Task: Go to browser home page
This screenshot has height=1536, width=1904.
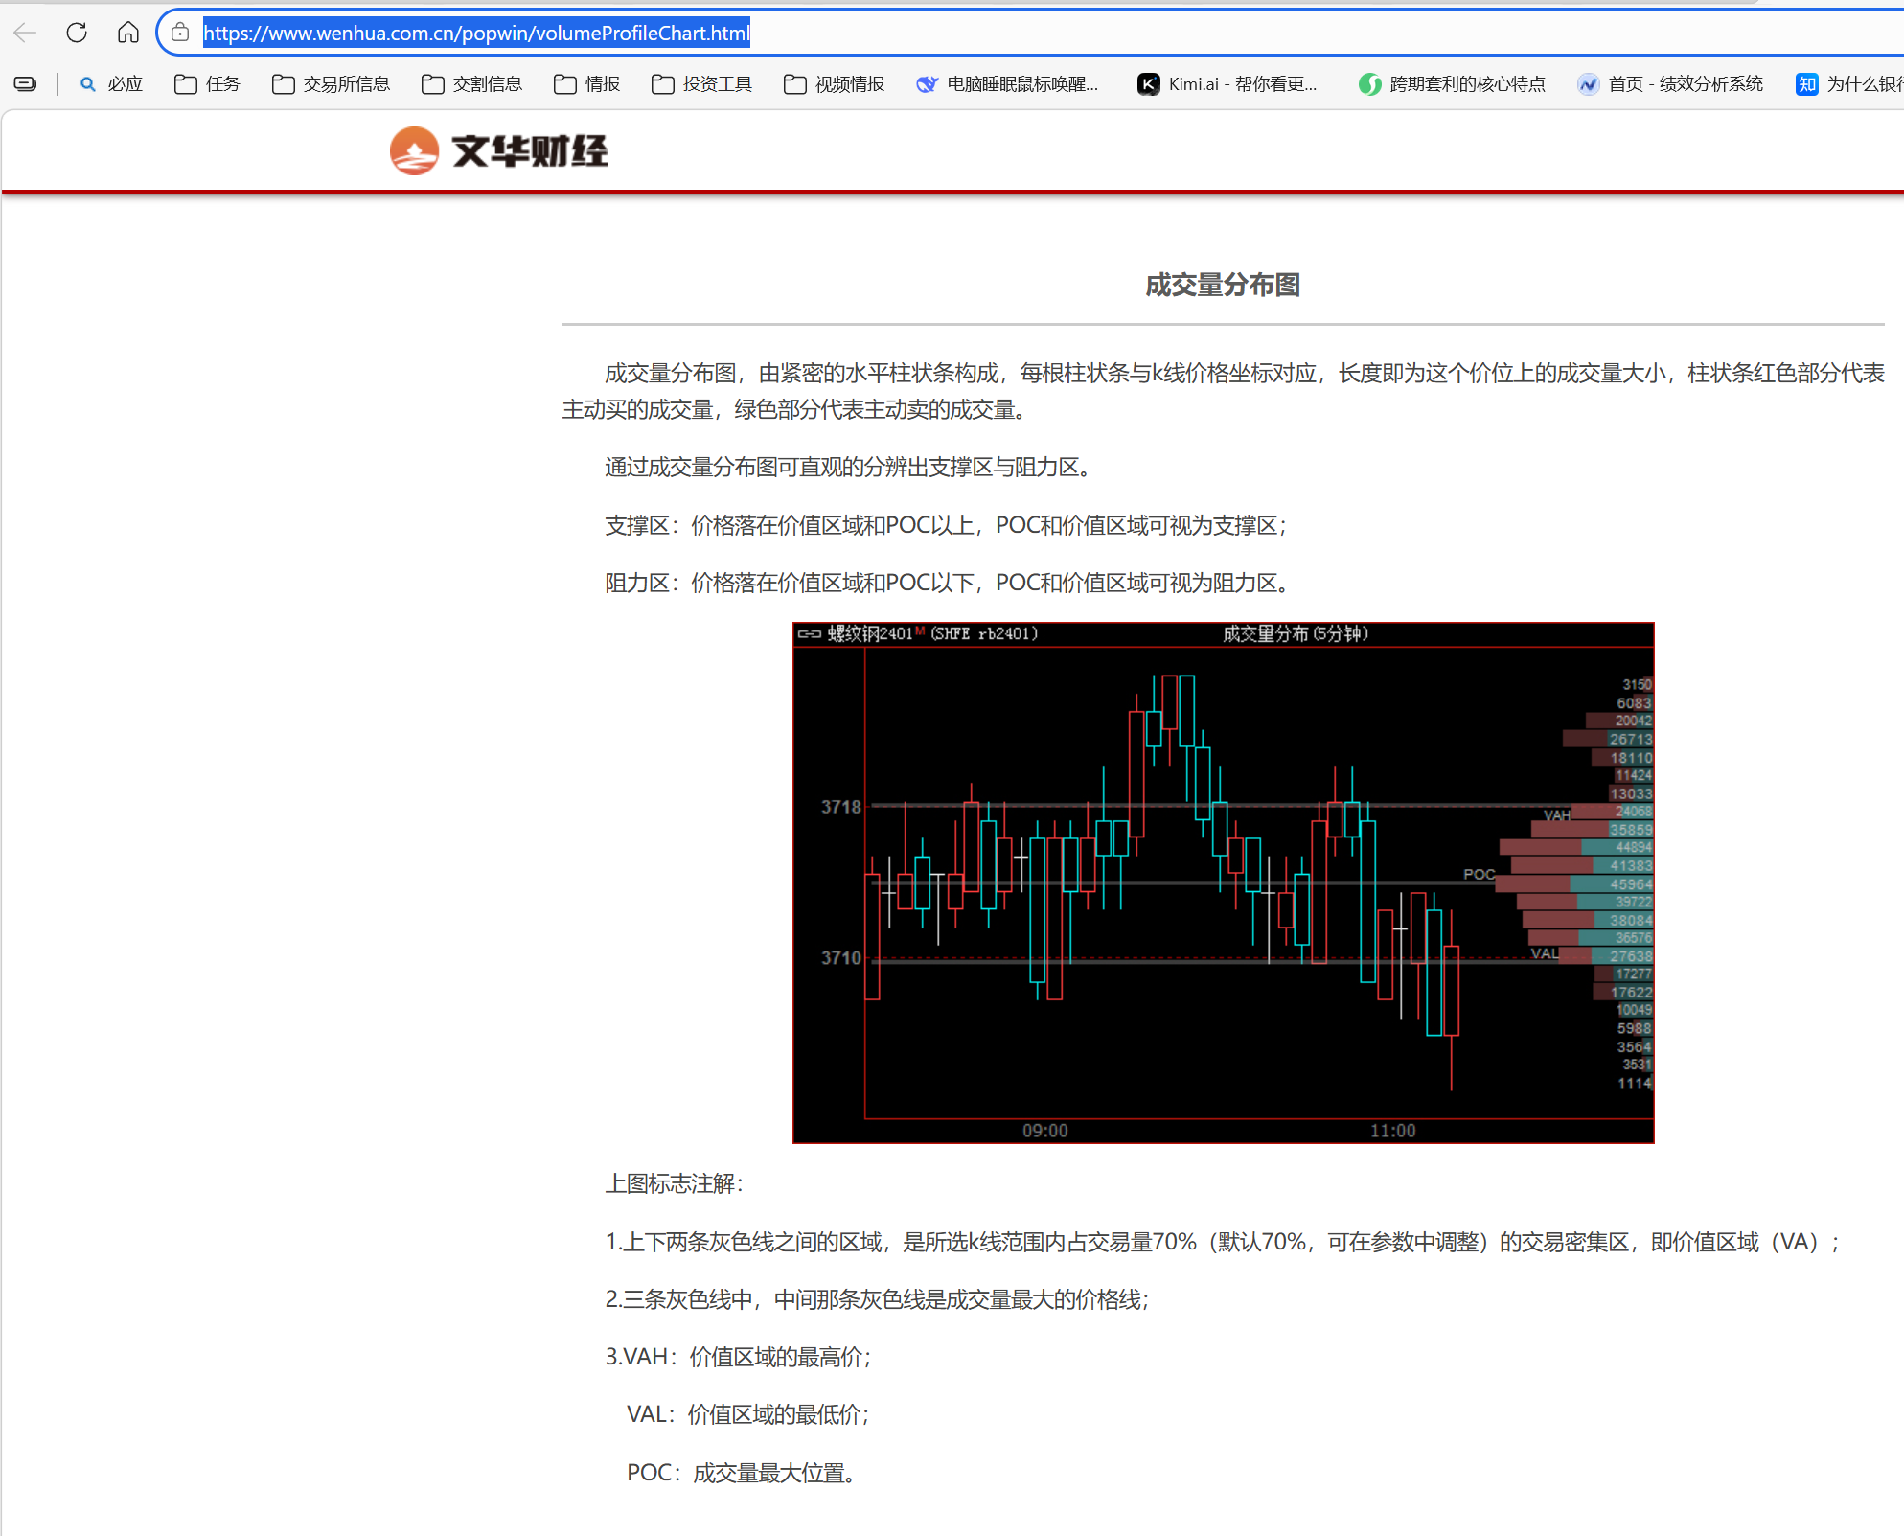Action: pyautogui.click(x=127, y=34)
